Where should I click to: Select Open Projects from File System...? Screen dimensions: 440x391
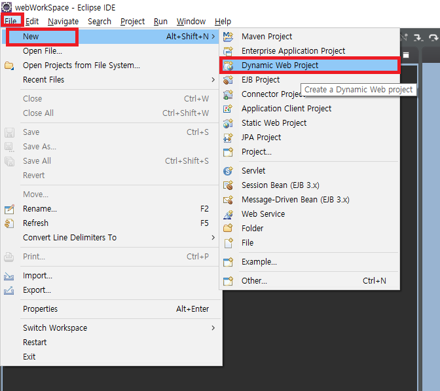tap(111, 65)
